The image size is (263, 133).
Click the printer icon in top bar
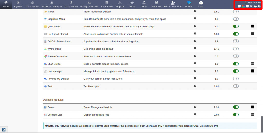[255, 6]
